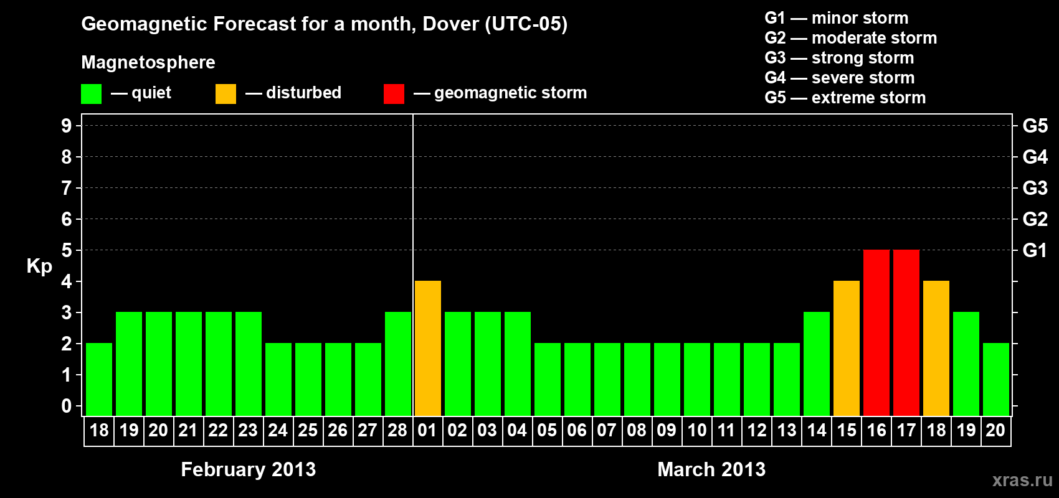
Task: Click the orange bar for March 15
Action: 847,348
